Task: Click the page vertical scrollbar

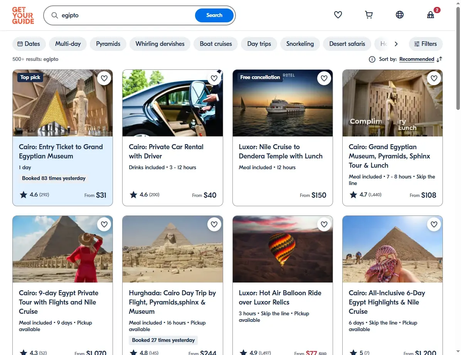Action: (458, 59)
